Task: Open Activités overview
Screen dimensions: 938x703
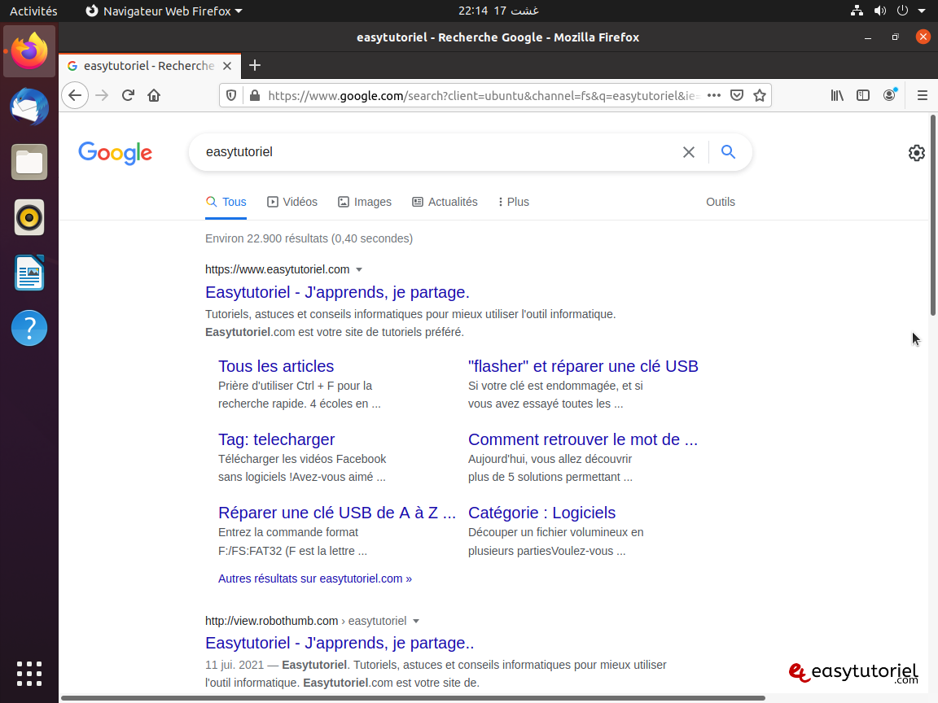Action: coord(33,11)
